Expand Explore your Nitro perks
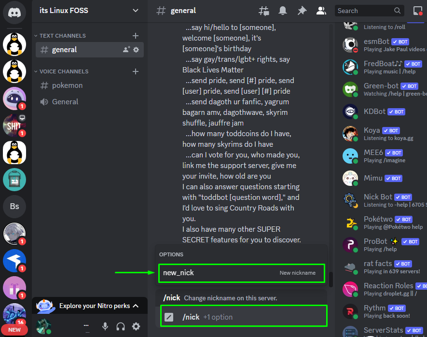 90,306
